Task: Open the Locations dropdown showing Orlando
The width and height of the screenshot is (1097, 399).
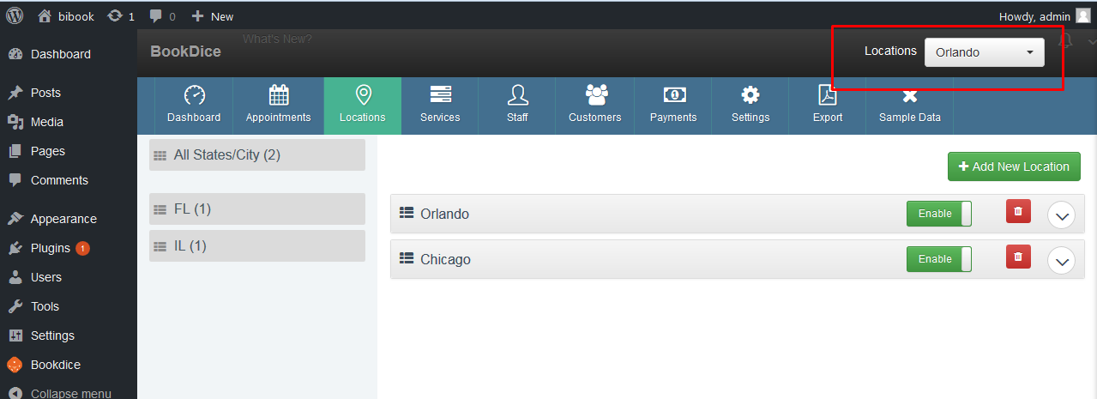Action: [x=984, y=52]
